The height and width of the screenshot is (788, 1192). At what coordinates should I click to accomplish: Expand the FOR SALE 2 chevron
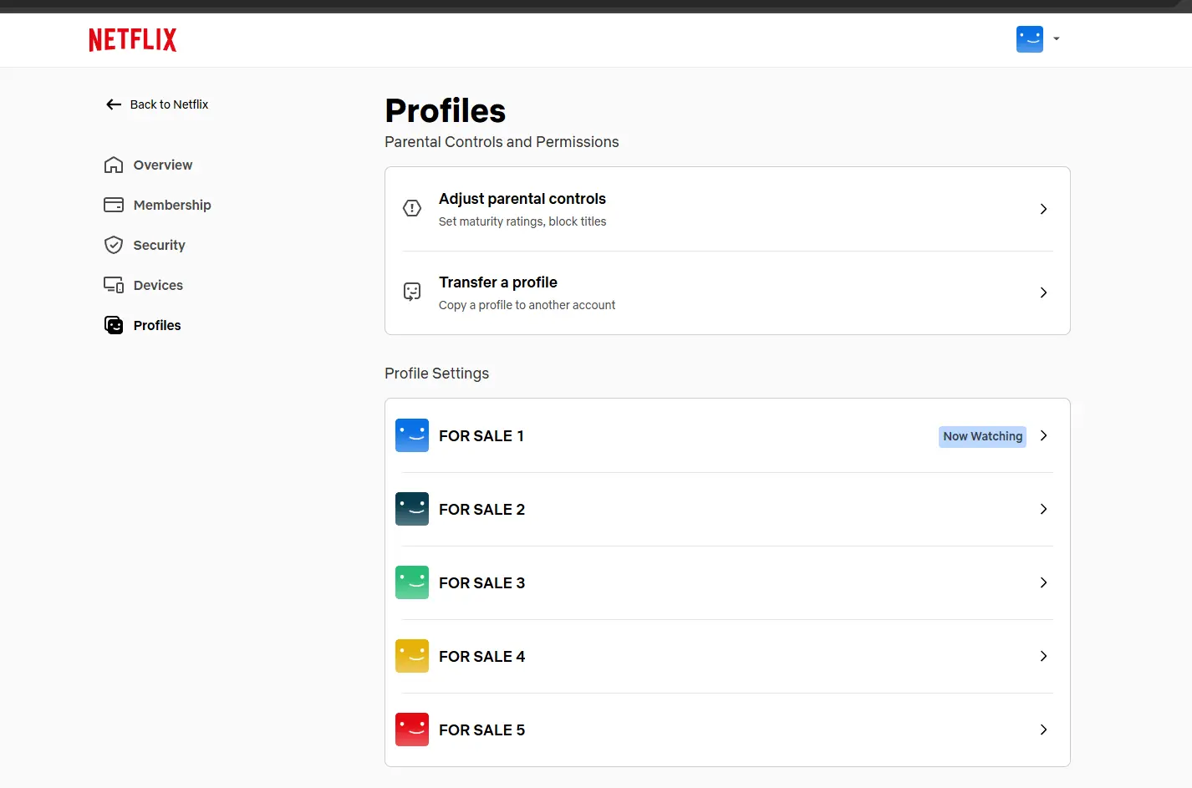coord(1043,509)
